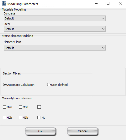Click the Modelling Parameters app icon
Viewport: 126px width, 140px height.
pos(4,4)
